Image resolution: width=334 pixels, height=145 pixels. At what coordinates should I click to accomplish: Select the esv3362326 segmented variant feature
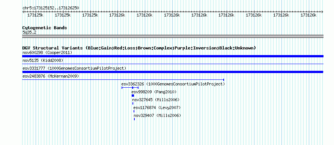click(x=130, y=87)
